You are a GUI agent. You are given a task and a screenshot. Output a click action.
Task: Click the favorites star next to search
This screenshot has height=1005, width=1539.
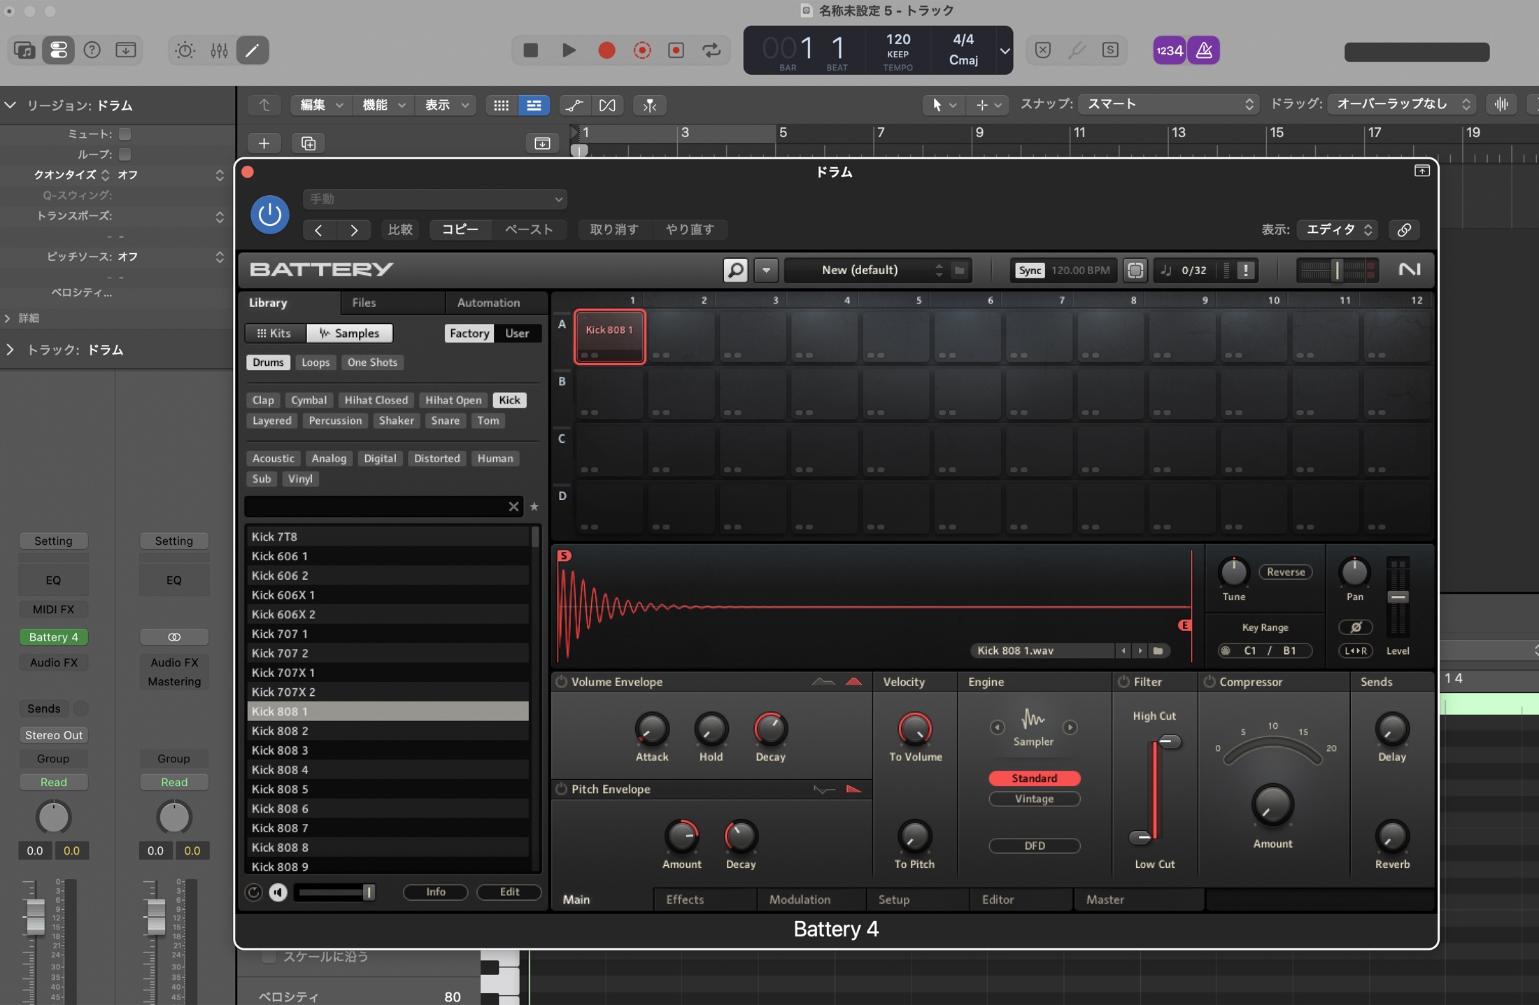[x=534, y=506]
